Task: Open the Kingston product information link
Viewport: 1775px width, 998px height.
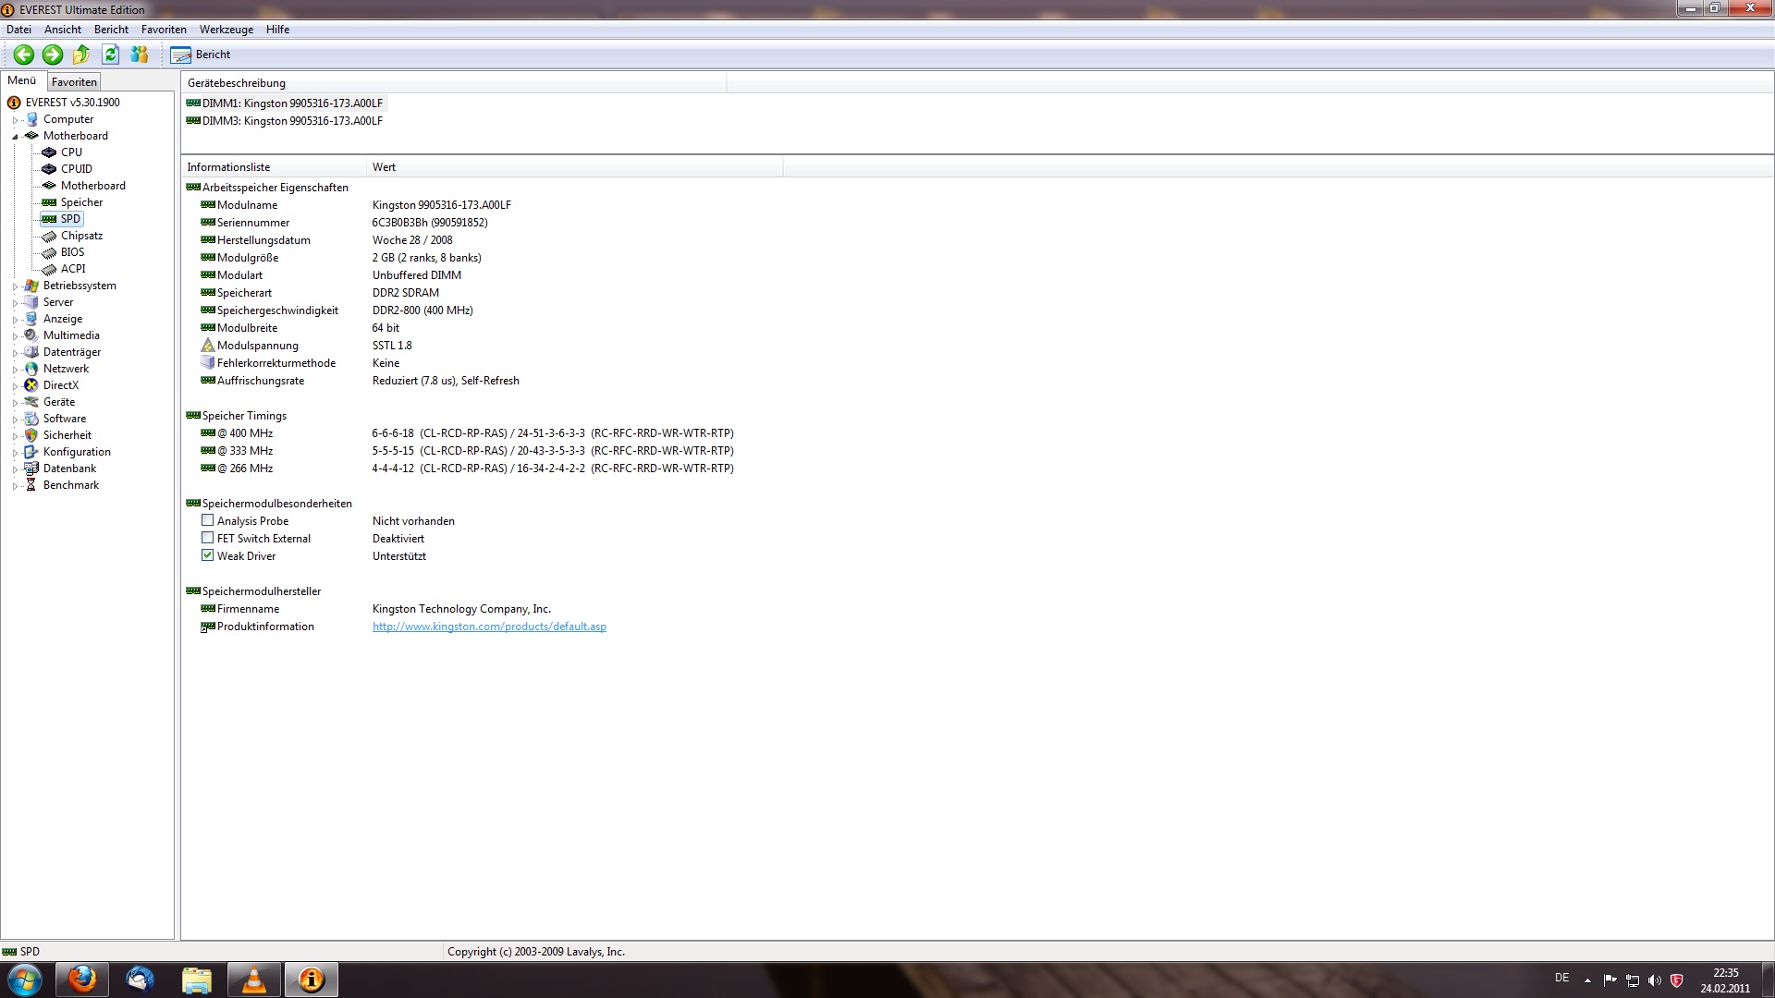Action: tap(489, 627)
